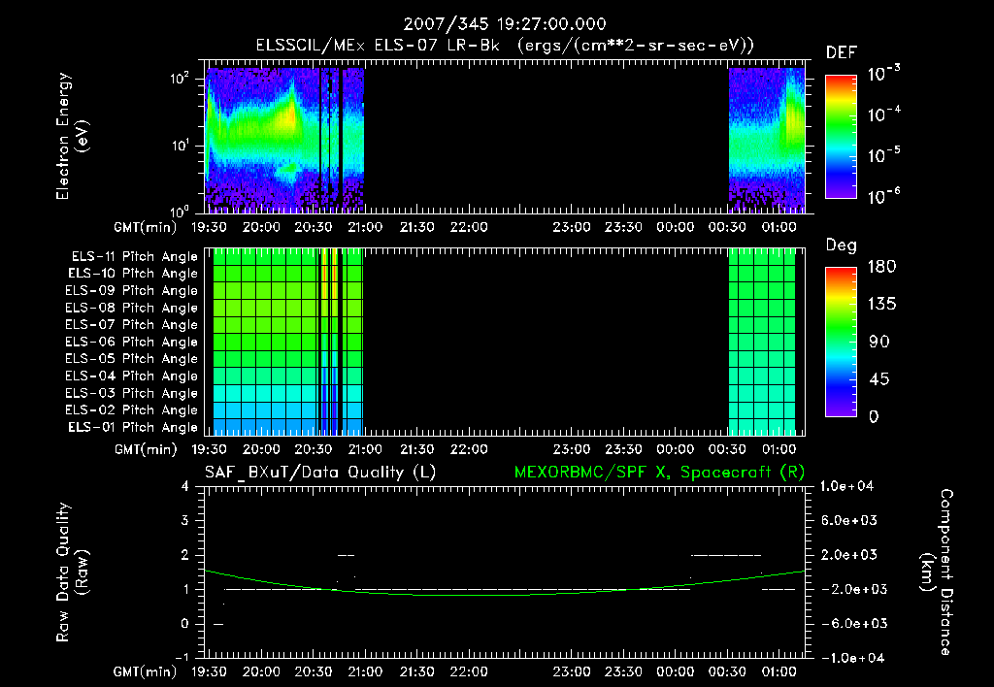994x687 pixels.
Task: Click the 10^0 electron energy tick label
Action: tap(180, 211)
